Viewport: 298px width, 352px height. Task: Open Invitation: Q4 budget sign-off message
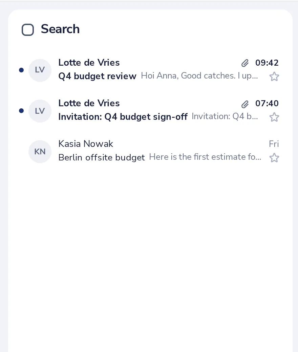123,117
